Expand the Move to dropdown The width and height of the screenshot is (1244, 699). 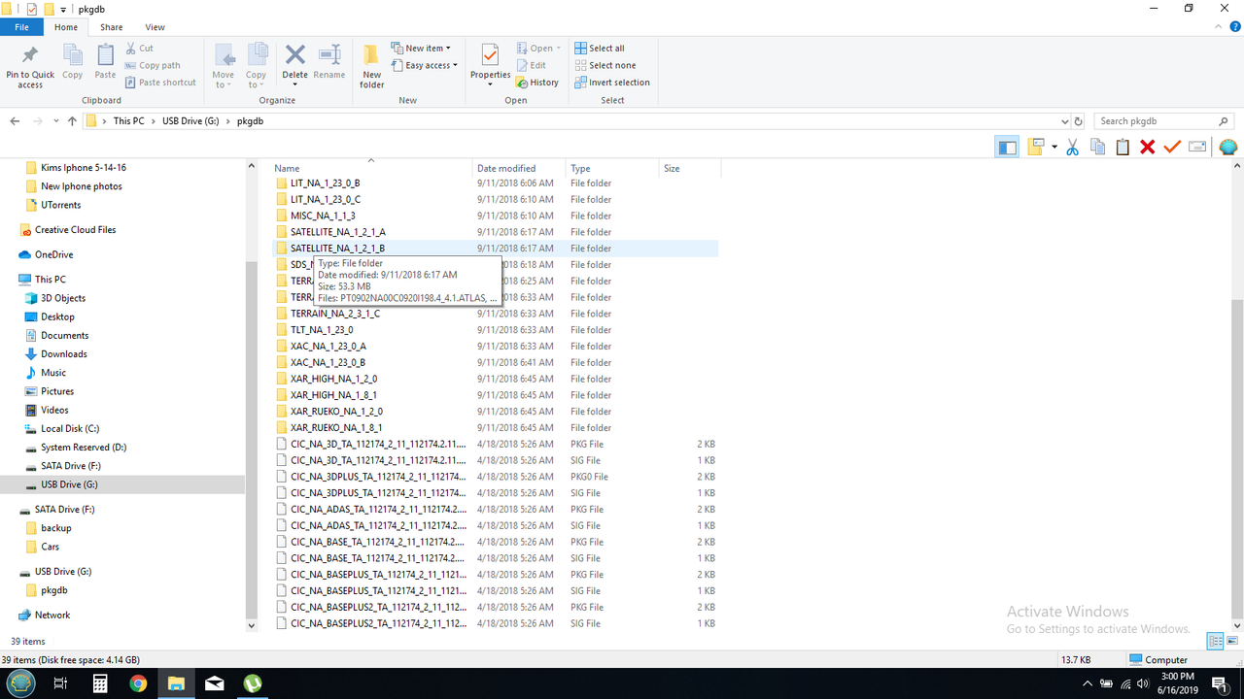point(225,83)
